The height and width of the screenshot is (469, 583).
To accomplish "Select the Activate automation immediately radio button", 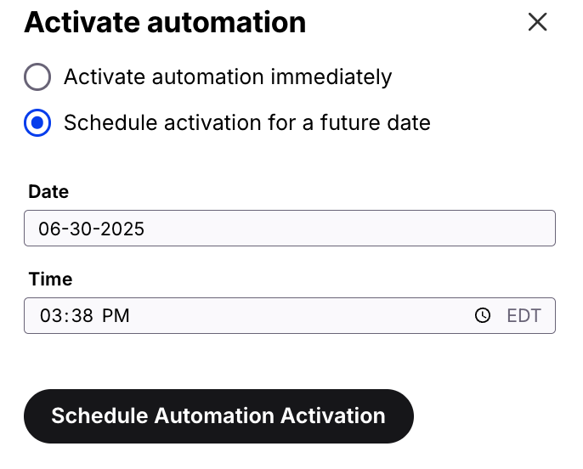I will tap(37, 78).
